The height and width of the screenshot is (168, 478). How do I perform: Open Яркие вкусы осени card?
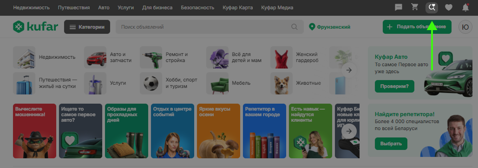(x=219, y=131)
